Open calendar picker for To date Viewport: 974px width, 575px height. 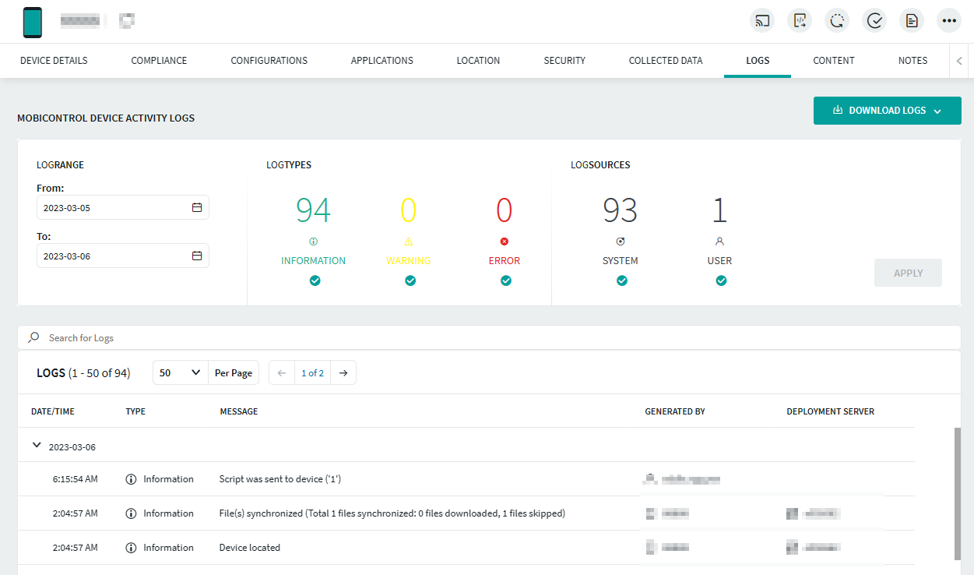197,256
